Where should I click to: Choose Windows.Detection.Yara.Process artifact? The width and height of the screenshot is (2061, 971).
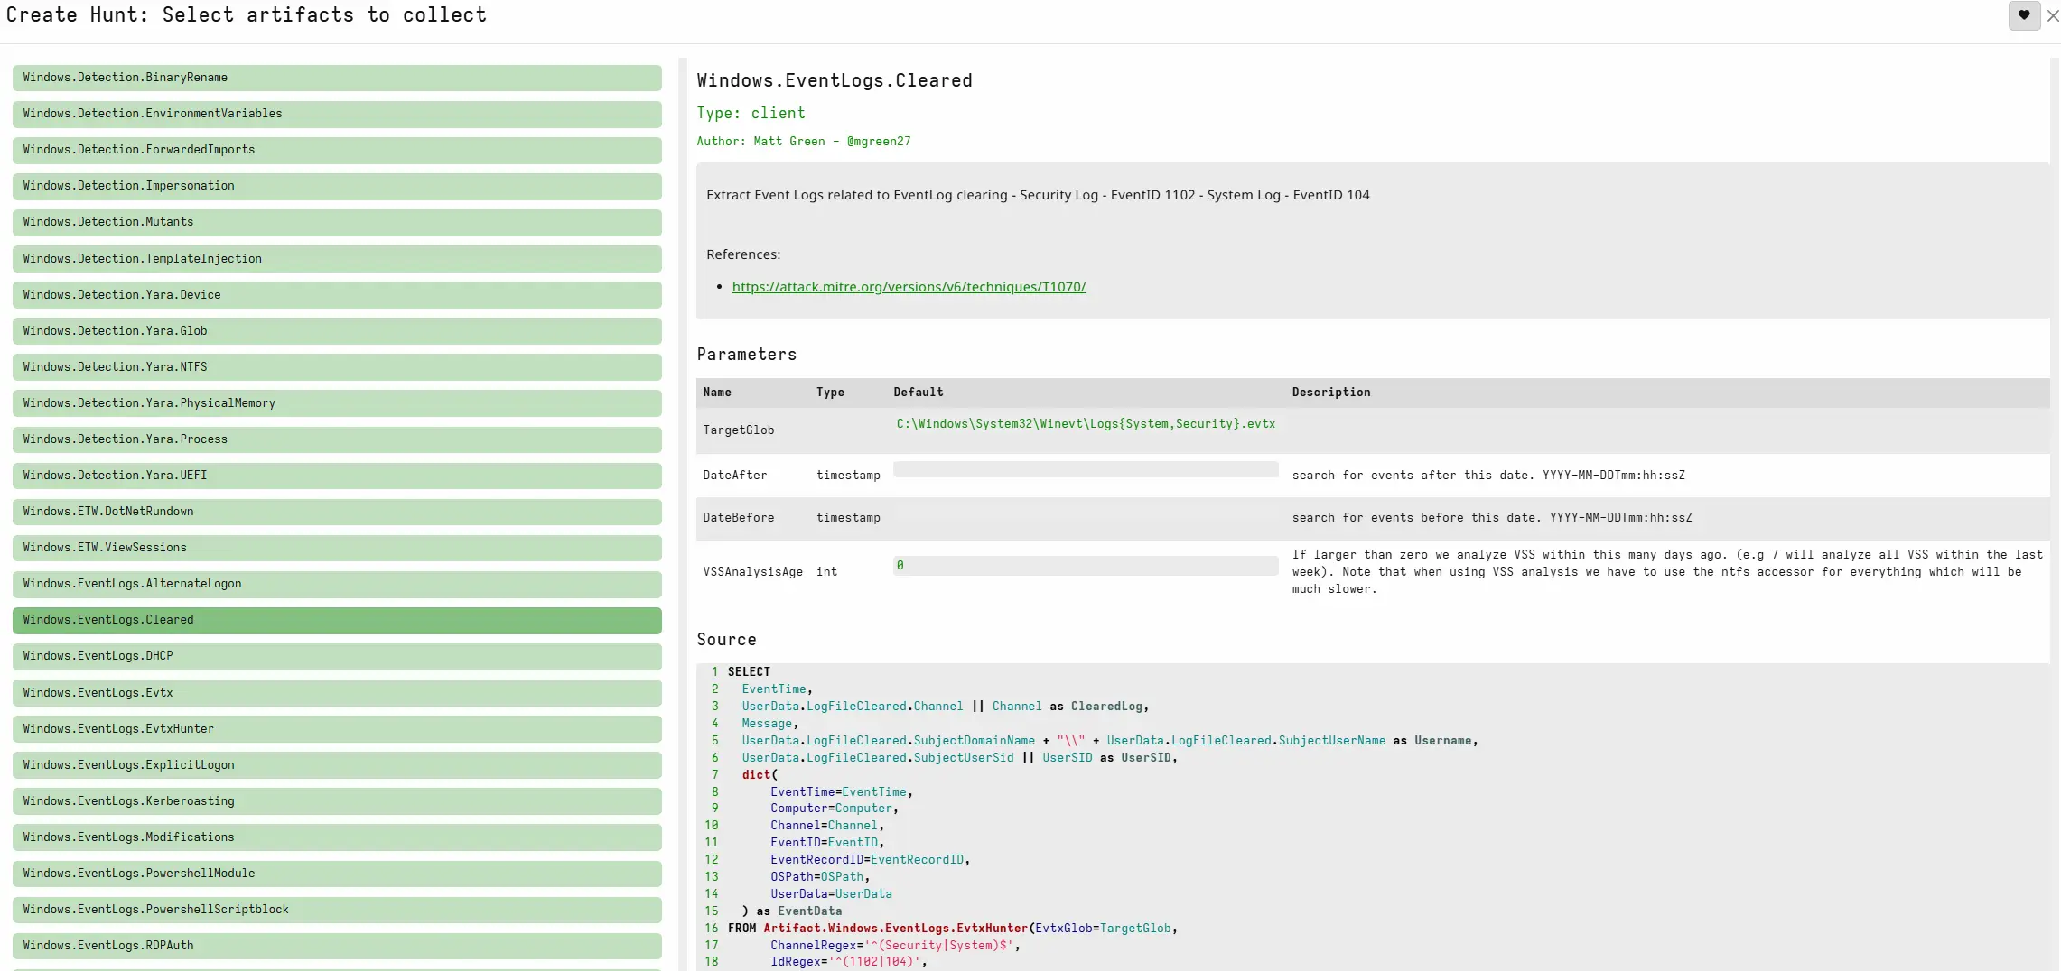[337, 439]
